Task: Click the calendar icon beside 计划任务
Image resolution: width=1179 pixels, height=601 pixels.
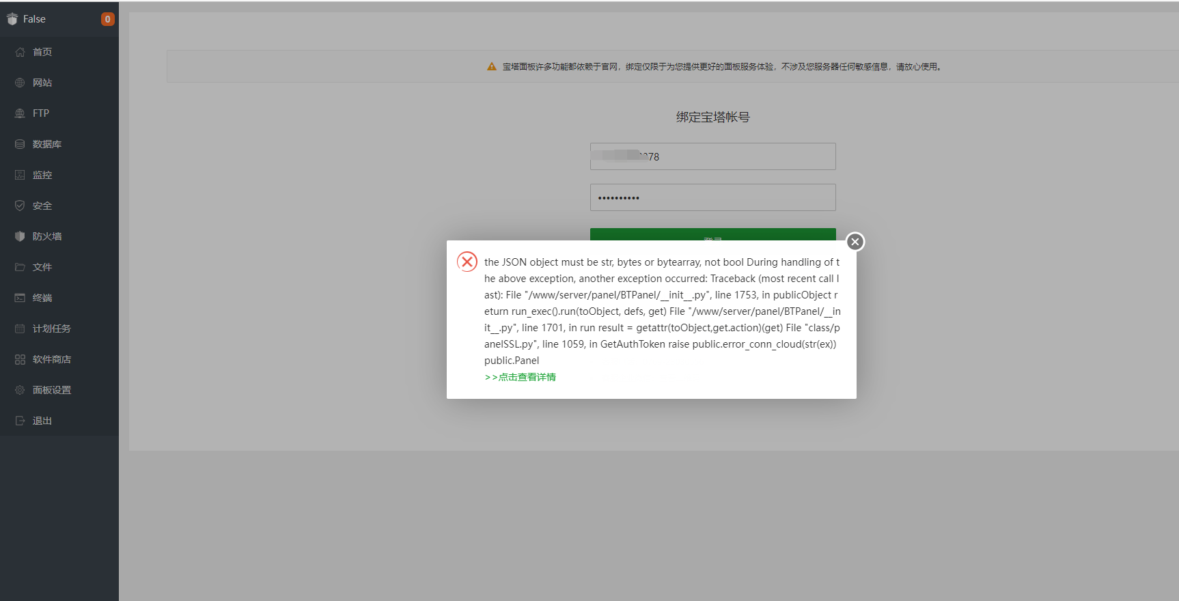Action: click(x=20, y=329)
